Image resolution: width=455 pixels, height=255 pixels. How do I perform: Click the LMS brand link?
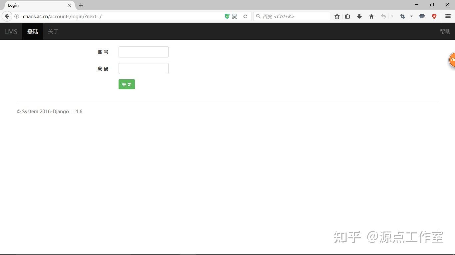pyautogui.click(x=11, y=31)
